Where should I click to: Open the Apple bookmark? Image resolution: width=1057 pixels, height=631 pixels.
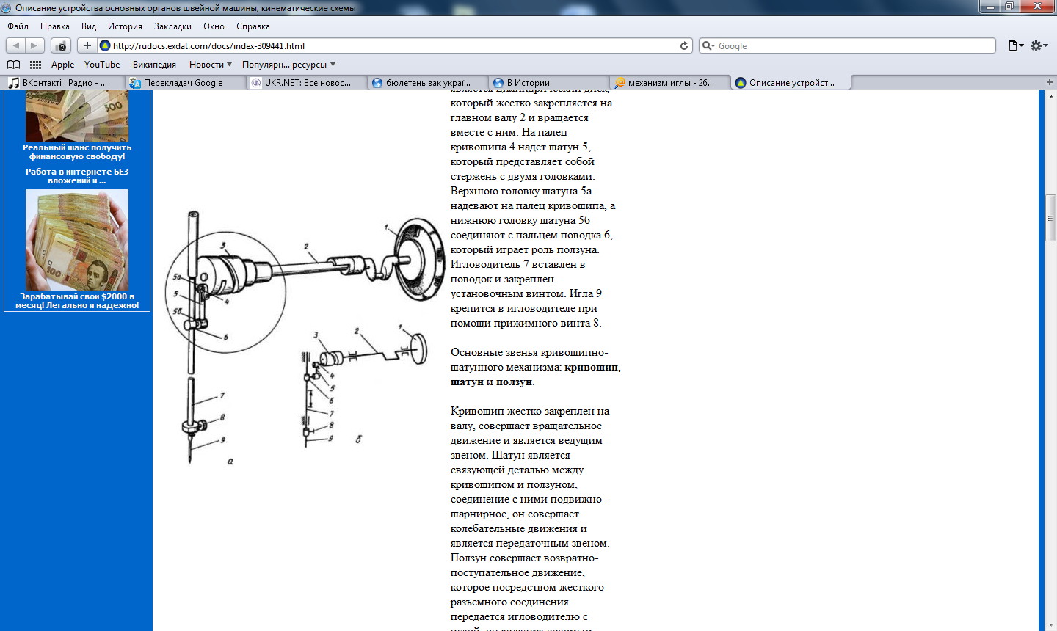click(x=62, y=65)
